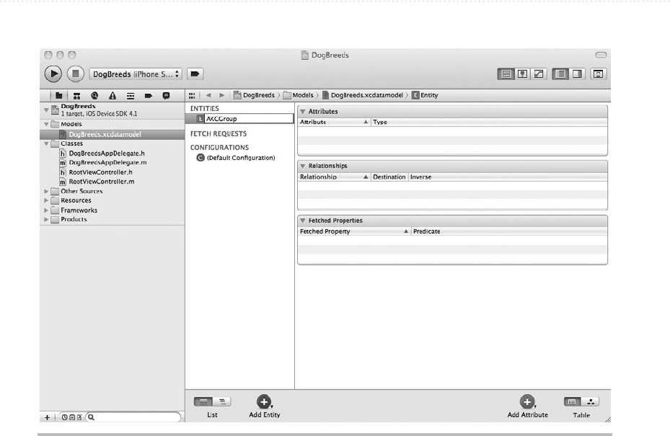Image resolution: width=670 pixels, height=436 pixels.
Task: Click the entity E icon beside AKCGroup
Action: 200,119
